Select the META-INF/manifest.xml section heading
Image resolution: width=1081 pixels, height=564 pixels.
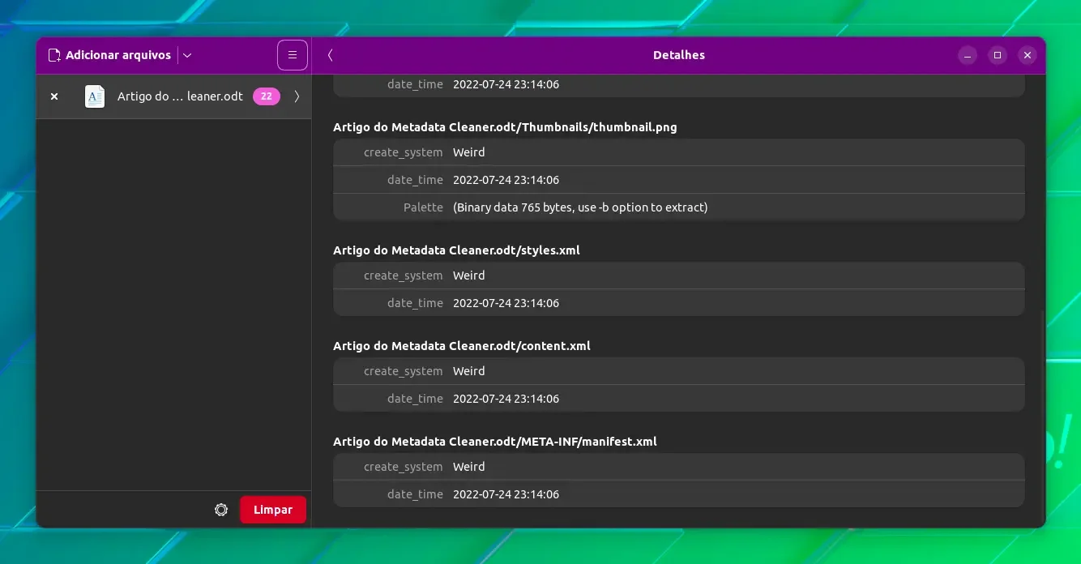(495, 442)
